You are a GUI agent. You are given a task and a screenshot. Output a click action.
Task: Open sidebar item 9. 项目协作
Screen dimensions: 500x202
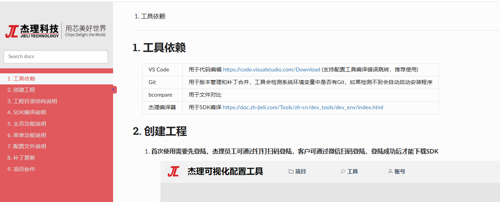click(57, 169)
